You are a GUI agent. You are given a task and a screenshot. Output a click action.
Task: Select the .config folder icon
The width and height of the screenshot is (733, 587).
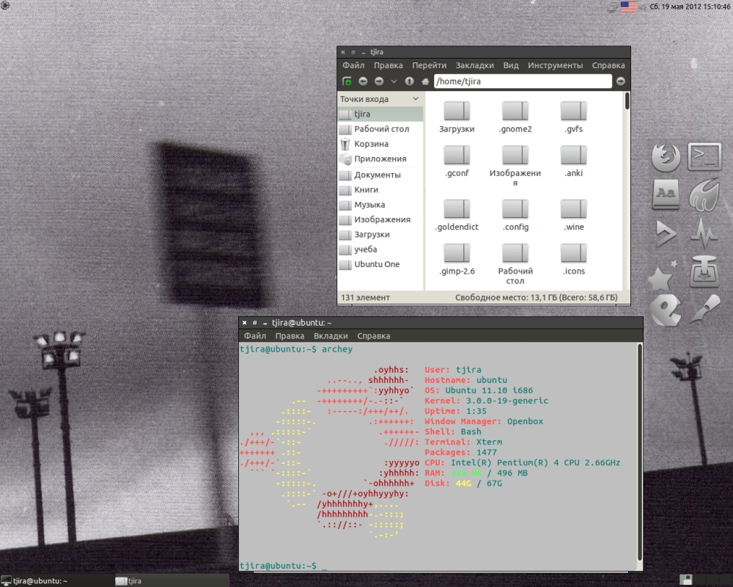(x=515, y=209)
